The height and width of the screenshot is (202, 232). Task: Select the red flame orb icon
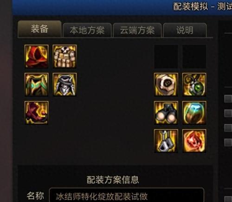194,141
